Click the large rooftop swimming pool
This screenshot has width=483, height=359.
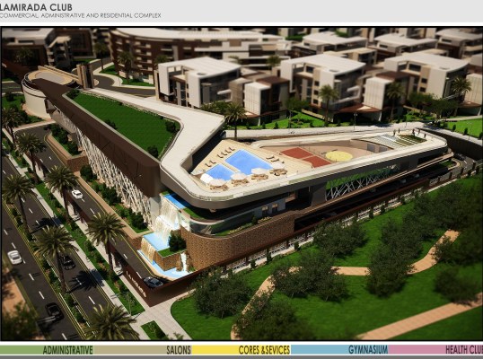[x=248, y=161]
